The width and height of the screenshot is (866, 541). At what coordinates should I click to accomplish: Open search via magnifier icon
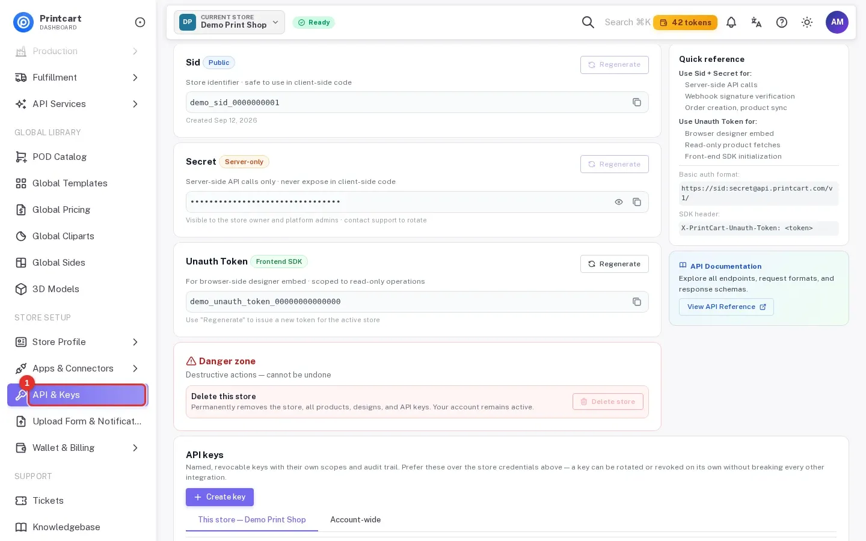pyautogui.click(x=588, y=22)
